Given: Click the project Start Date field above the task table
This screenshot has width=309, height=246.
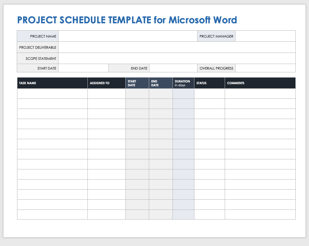Looking at the screenshot, I should (83, 68).
